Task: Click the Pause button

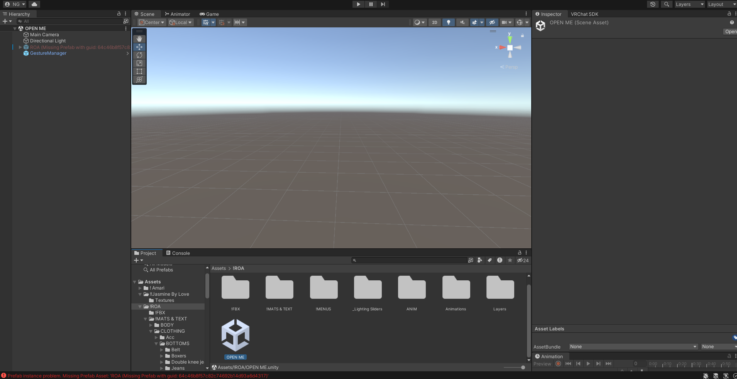Action: (x=371, y=4)
